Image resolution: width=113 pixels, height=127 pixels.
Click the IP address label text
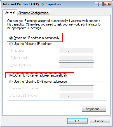[x=18, y=50]
